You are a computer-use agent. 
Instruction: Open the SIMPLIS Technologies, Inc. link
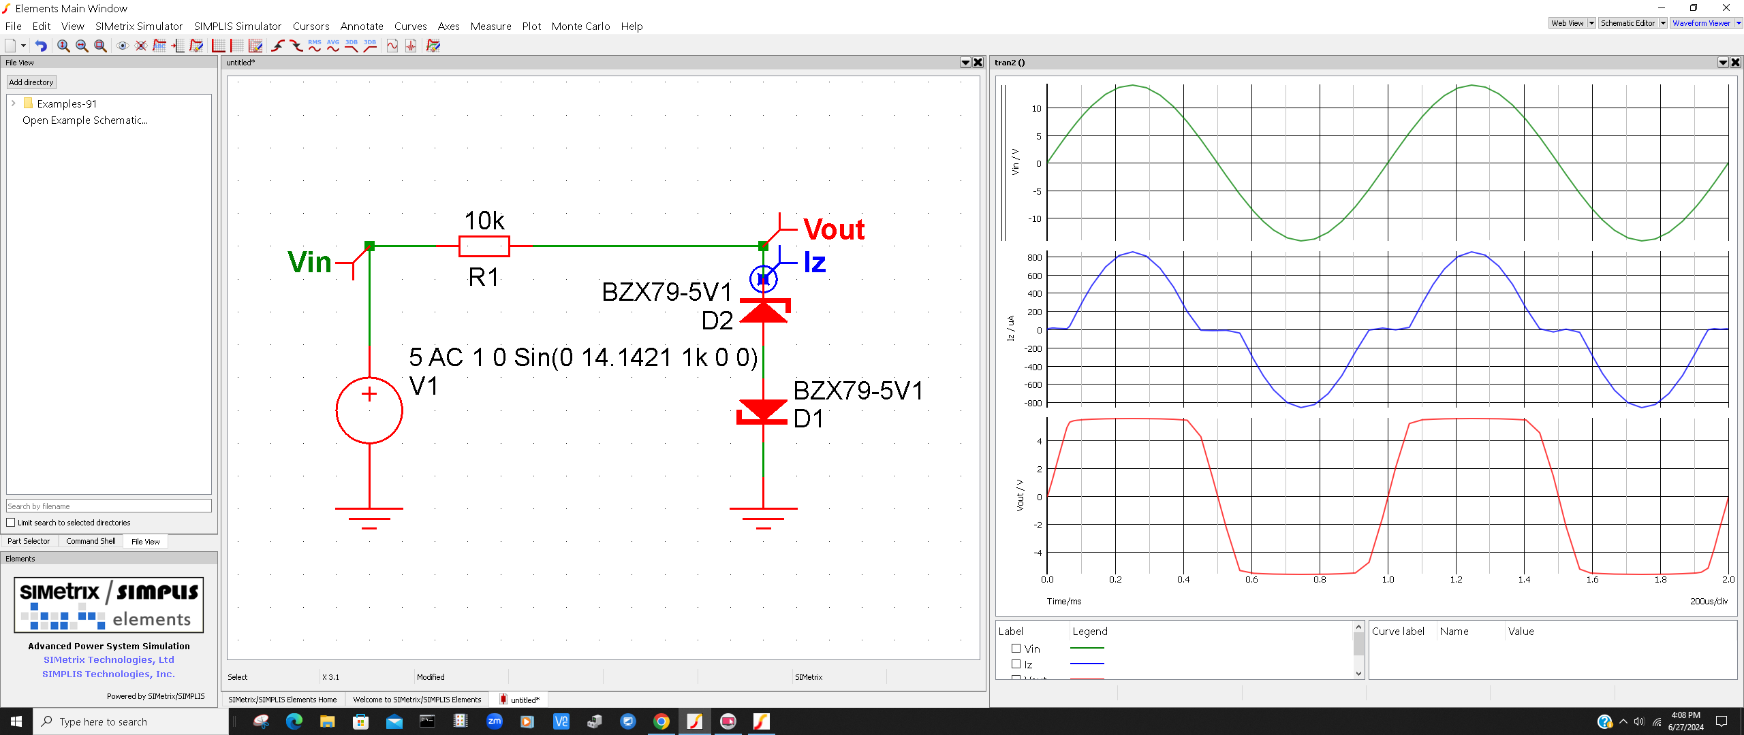pyautogui.click(x=109, y=674)
